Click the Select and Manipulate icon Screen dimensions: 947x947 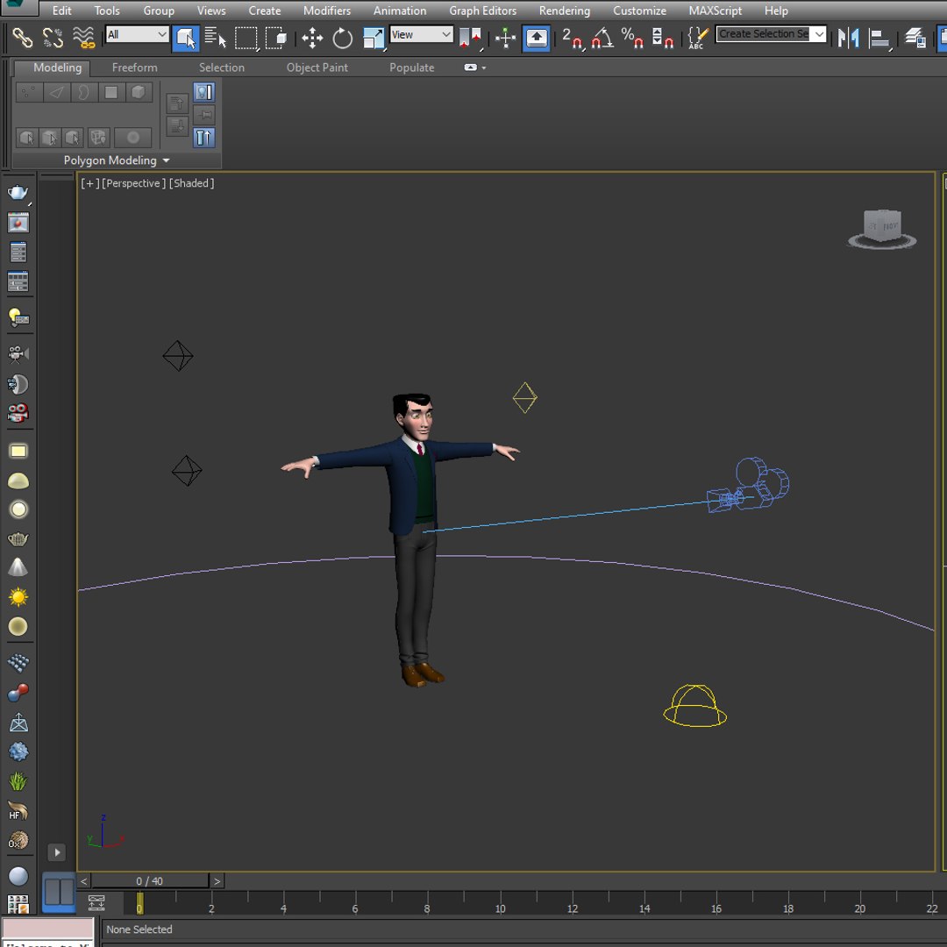pos(506,38)
